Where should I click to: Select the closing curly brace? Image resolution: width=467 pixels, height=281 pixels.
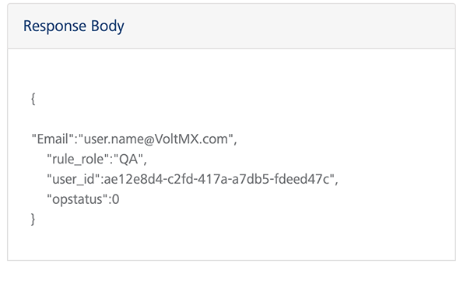point(33,220)
